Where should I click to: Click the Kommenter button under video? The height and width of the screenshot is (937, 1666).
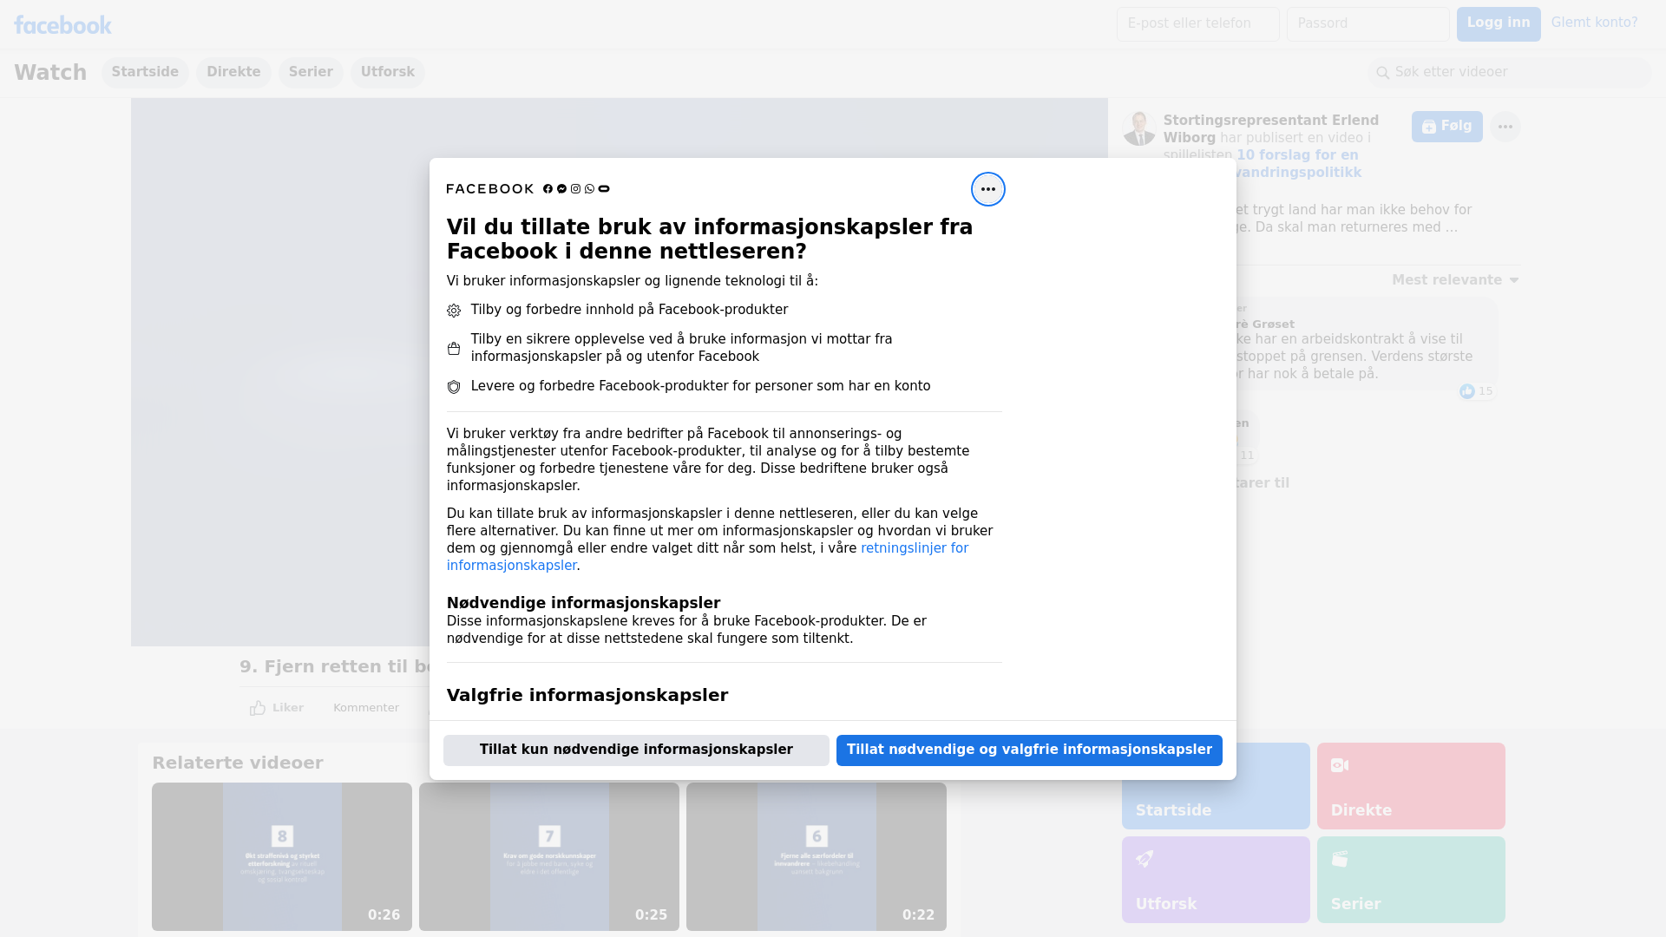pyautogui.click(x=365, y=708)
